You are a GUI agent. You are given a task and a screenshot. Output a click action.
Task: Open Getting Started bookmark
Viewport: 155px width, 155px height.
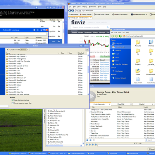pyautogui.click(x=86, y=14)
